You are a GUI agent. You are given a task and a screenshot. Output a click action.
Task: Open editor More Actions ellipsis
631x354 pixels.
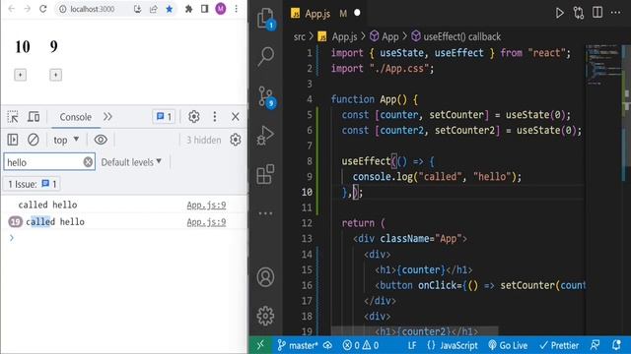pos(615,13)
